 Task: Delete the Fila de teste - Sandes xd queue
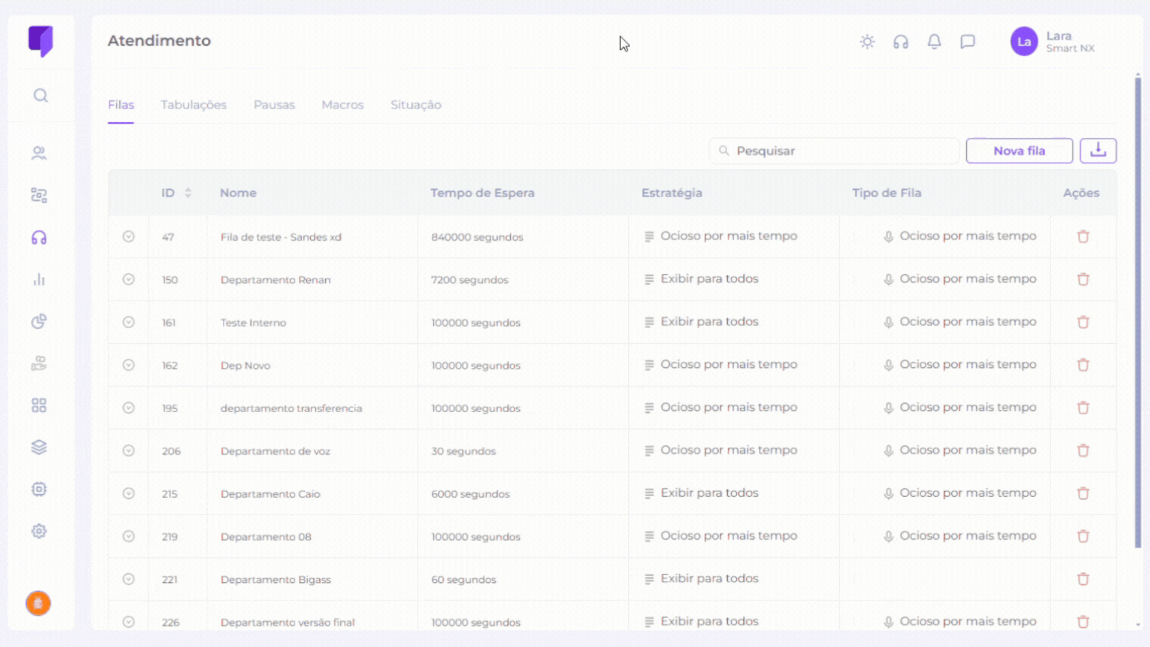point(1083,237)
